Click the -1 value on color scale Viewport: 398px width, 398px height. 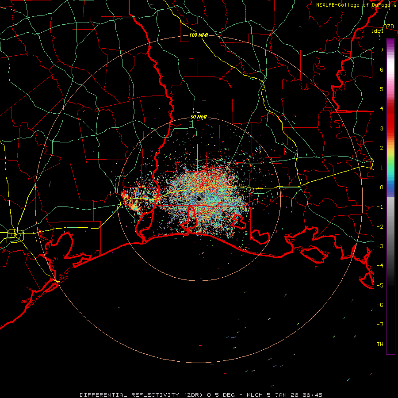(380, 207)
